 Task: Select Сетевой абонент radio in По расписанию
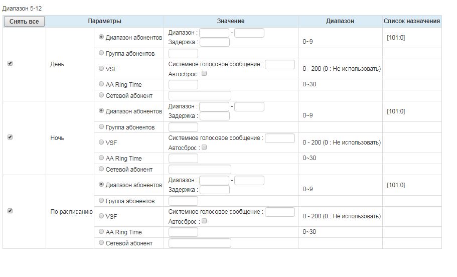pyautogui.click(x=102, y=242)
